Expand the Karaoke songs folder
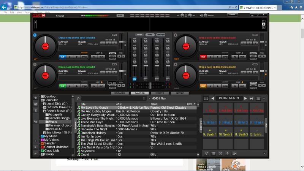The width and height of the screenshot is (304, 171). 44,118
